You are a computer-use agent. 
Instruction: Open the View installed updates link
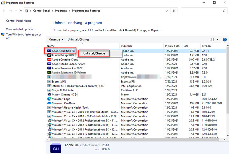(x=20, y=29)
